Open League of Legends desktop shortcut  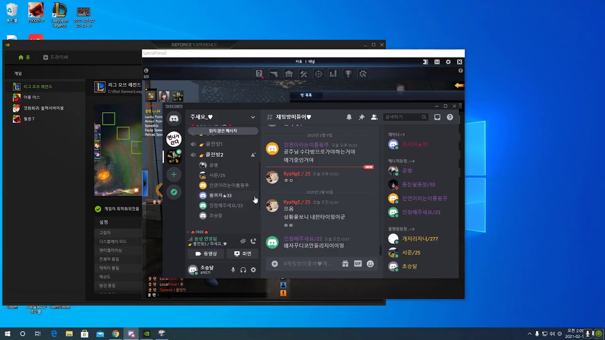click(x=60, y=15)
